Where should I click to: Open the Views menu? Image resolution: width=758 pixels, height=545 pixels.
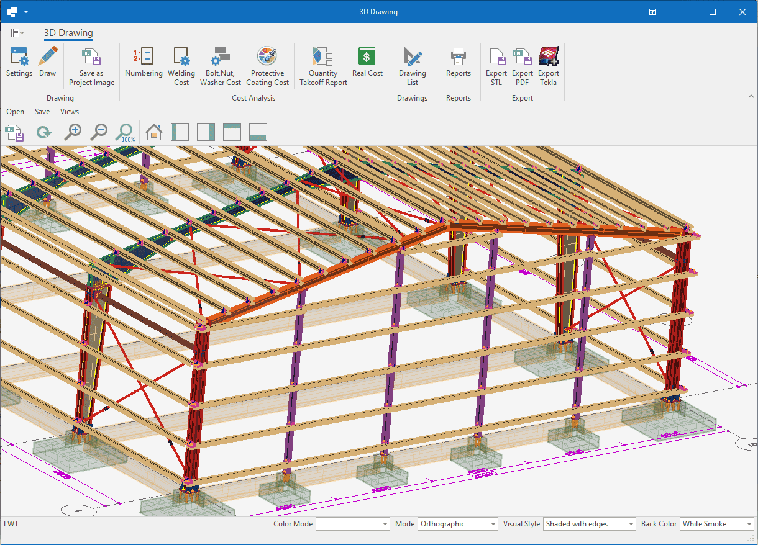click(x=70, y=112)
